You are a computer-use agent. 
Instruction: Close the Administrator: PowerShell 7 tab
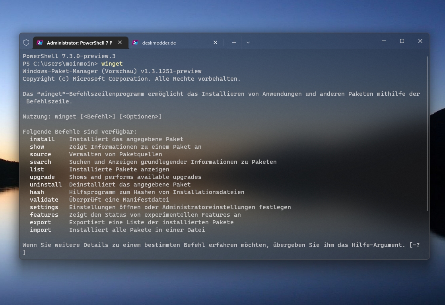[x=120, y=43]
